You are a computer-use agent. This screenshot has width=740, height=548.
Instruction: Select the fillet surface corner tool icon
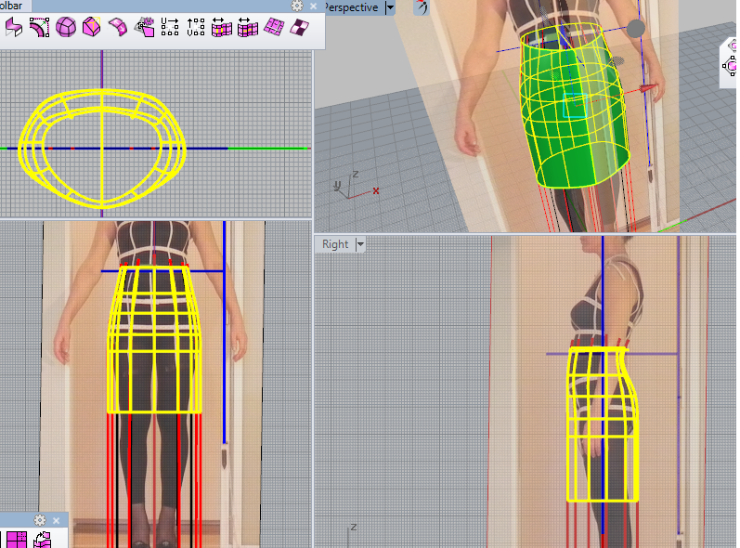(x=40, y=27)
